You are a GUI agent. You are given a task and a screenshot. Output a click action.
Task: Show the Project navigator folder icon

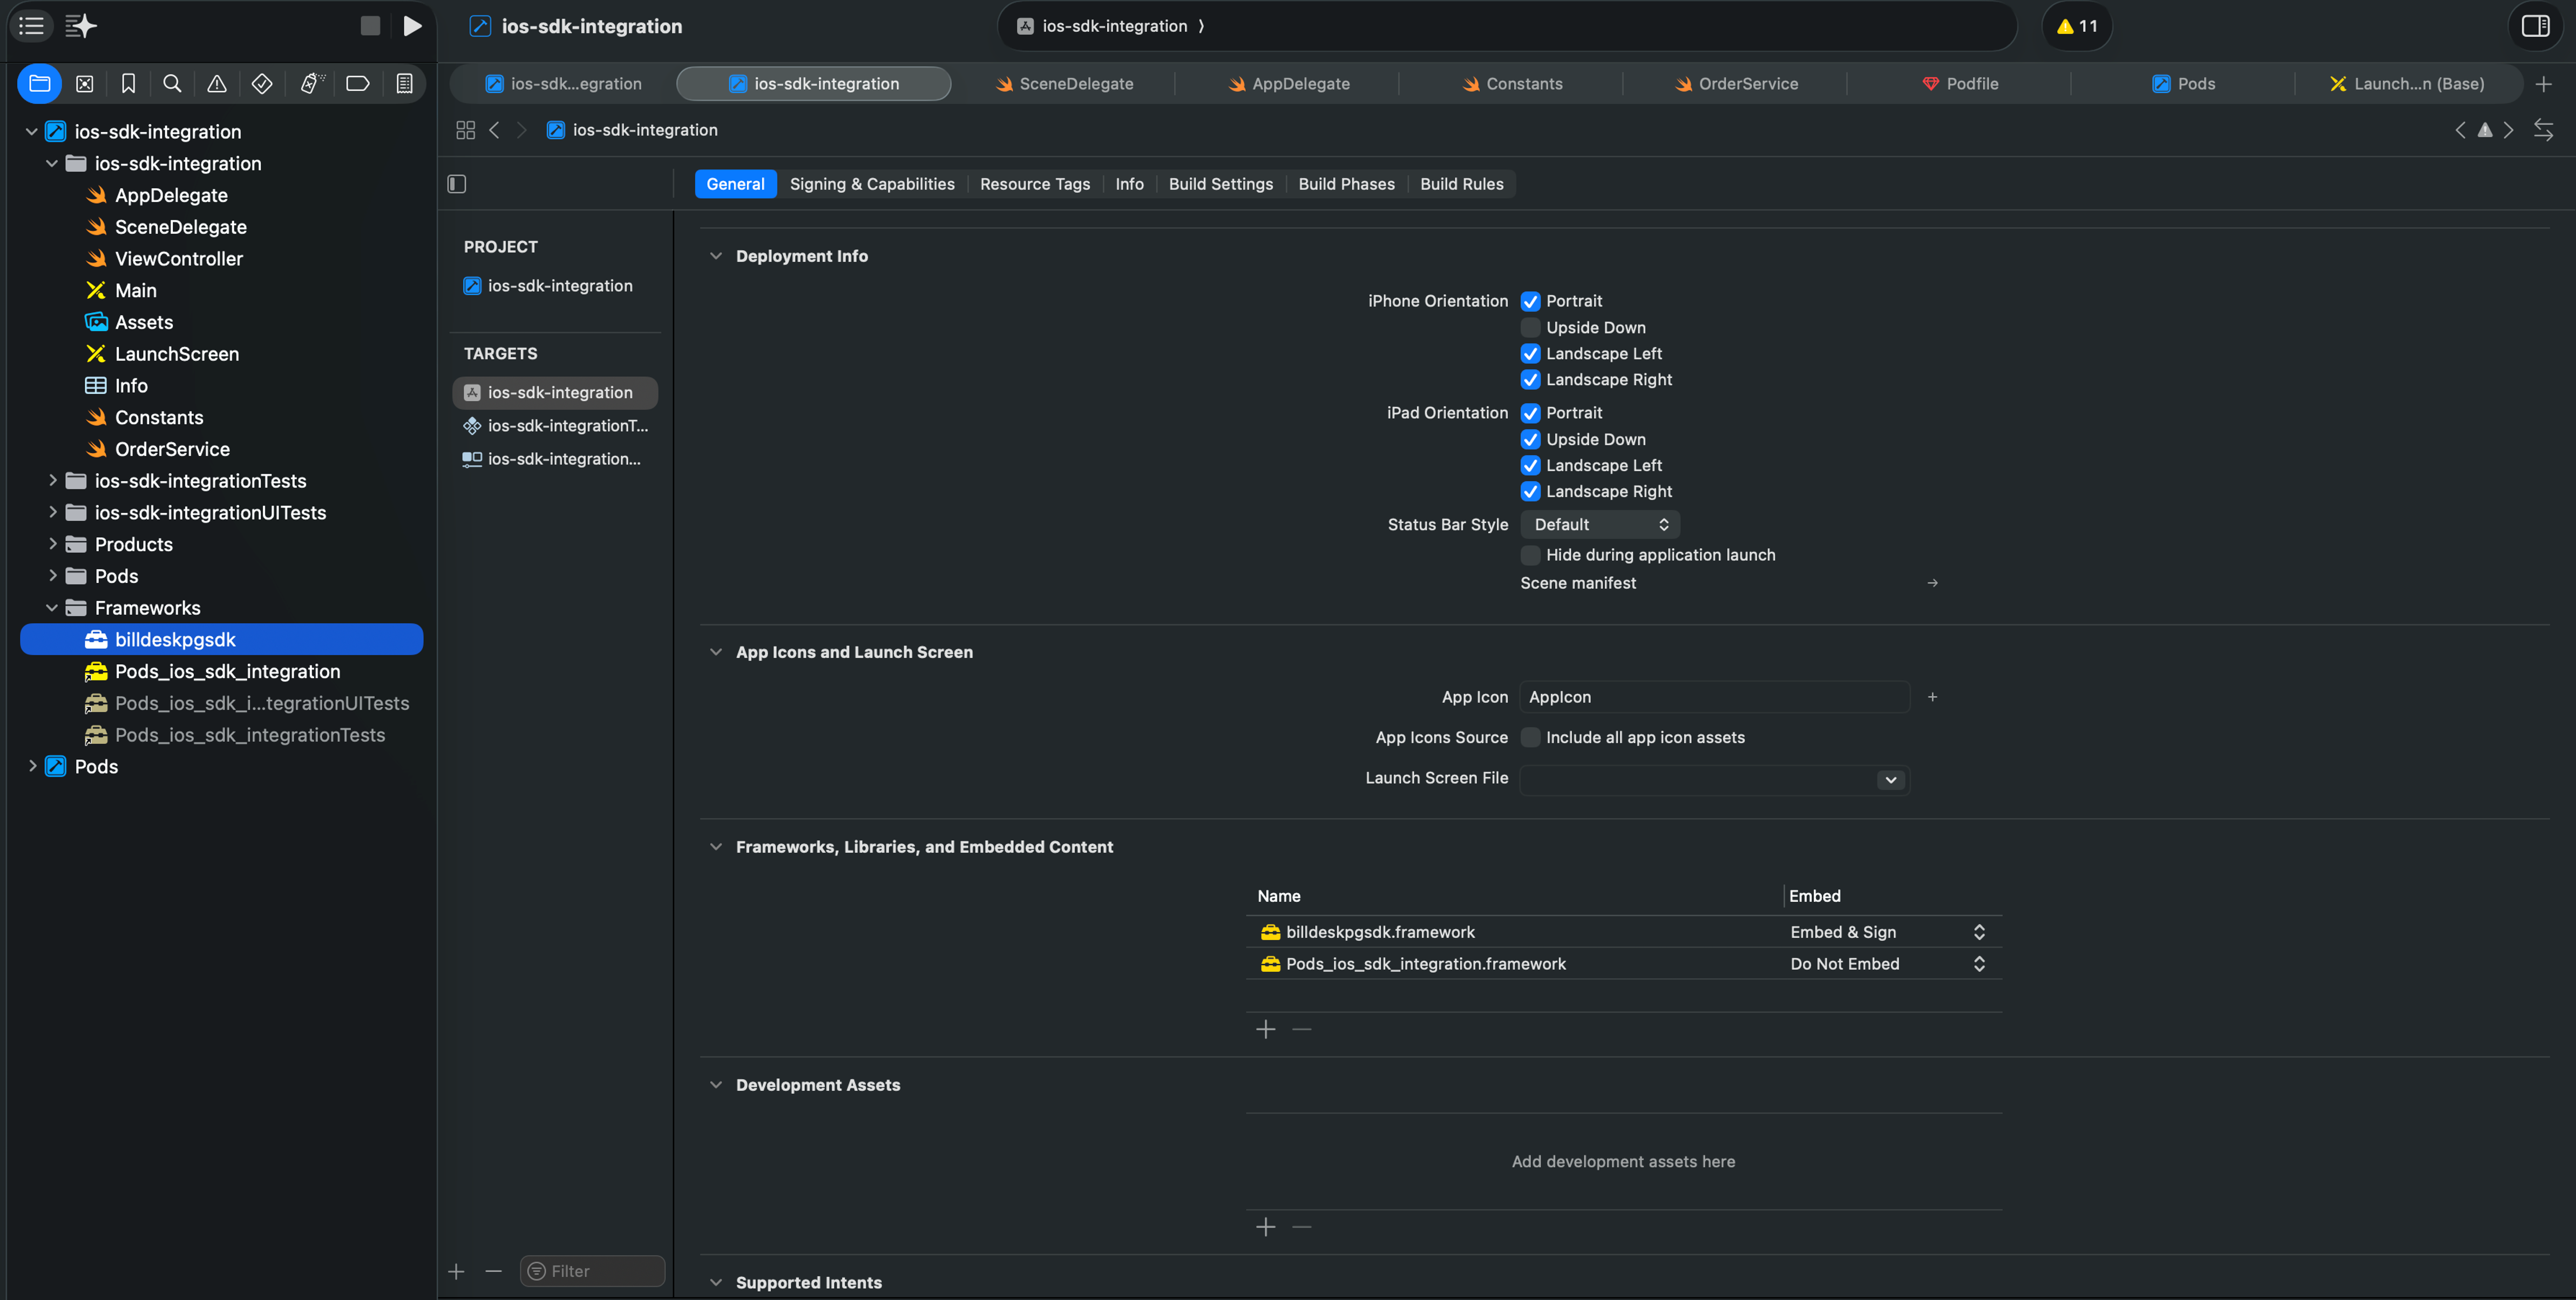point(40,84)
